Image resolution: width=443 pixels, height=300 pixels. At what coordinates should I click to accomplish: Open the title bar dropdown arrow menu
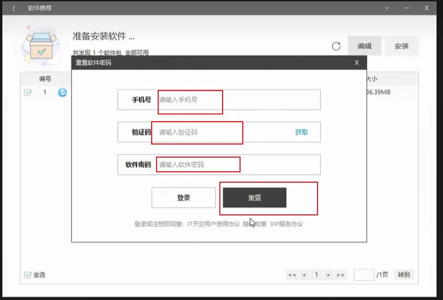[x=387, y=8]
